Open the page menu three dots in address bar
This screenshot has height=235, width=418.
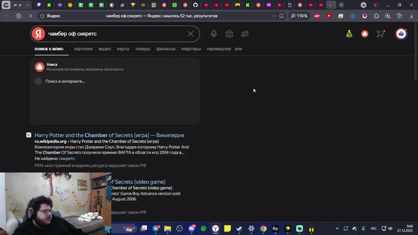point(274,16)
